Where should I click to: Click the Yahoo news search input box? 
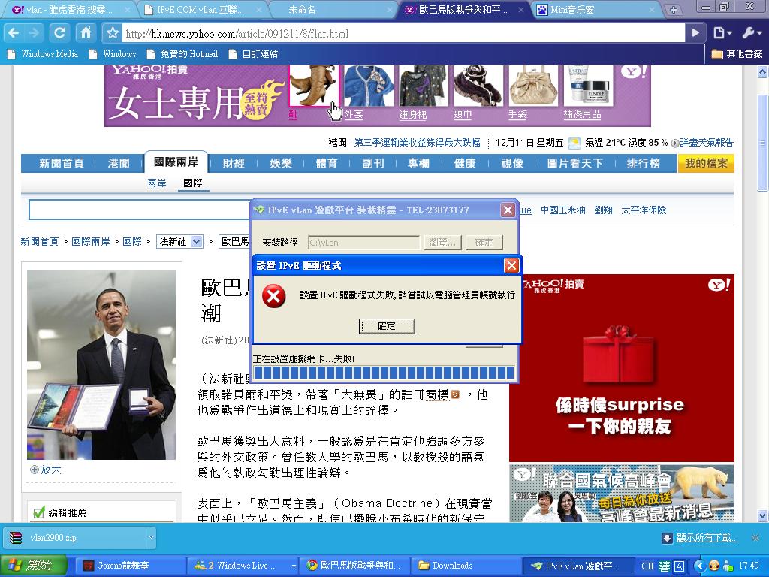click(140, 210)
